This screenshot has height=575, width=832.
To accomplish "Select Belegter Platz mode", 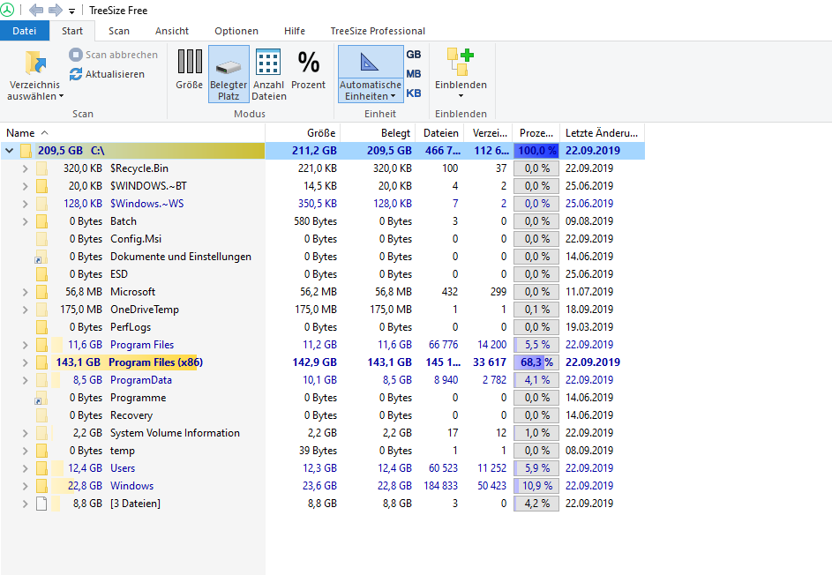I will (x=229, y=74).
